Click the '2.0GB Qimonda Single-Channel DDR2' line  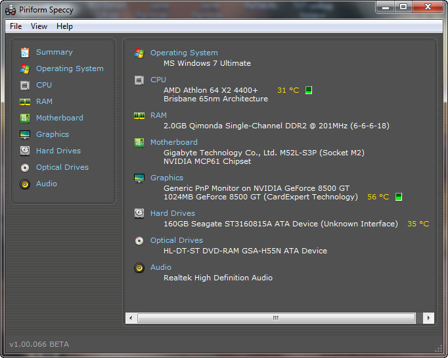coord(277,126)
